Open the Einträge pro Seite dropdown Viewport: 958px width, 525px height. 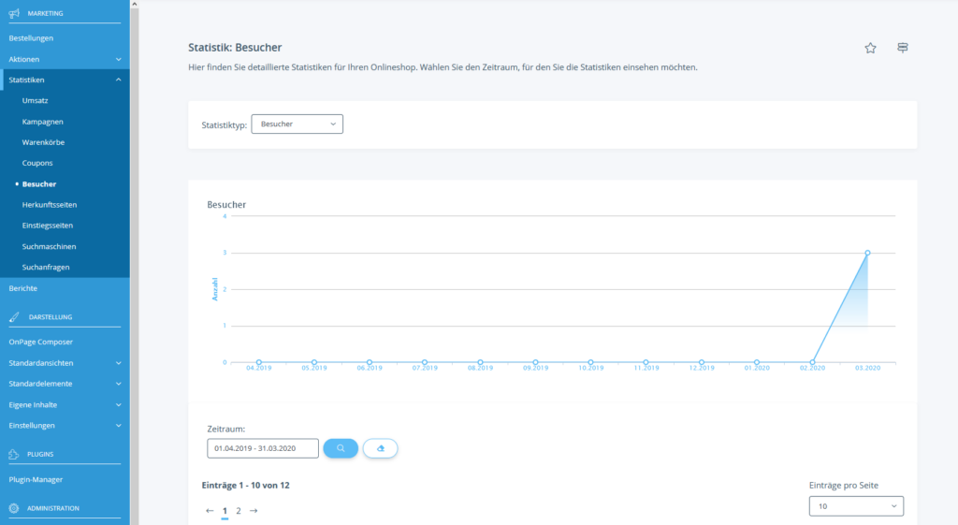pyautogui.click(x=856, y=506)
